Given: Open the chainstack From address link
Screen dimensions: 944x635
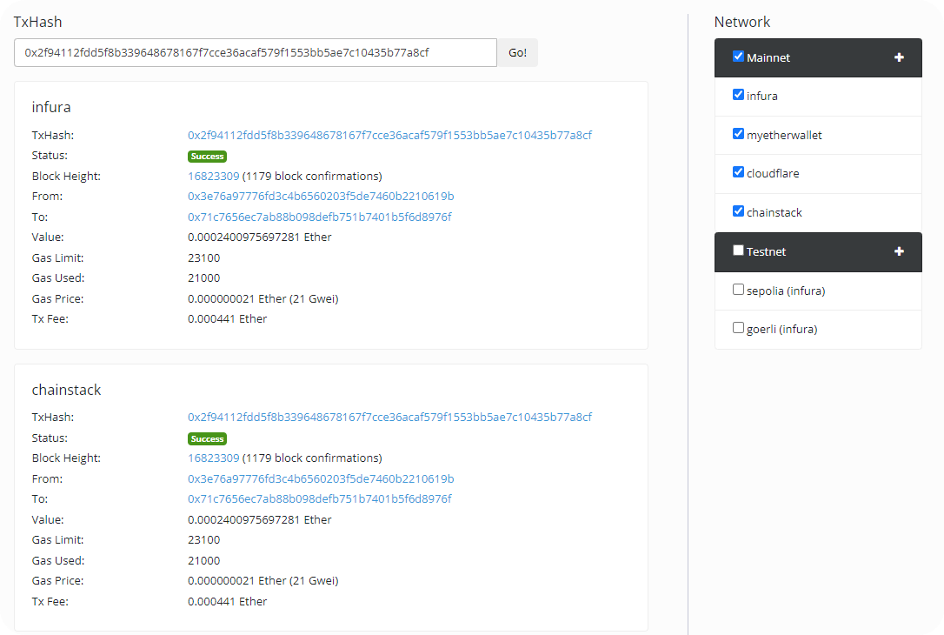Looking at the screenshot, I should pyautogui.click(x=321, y=479).
